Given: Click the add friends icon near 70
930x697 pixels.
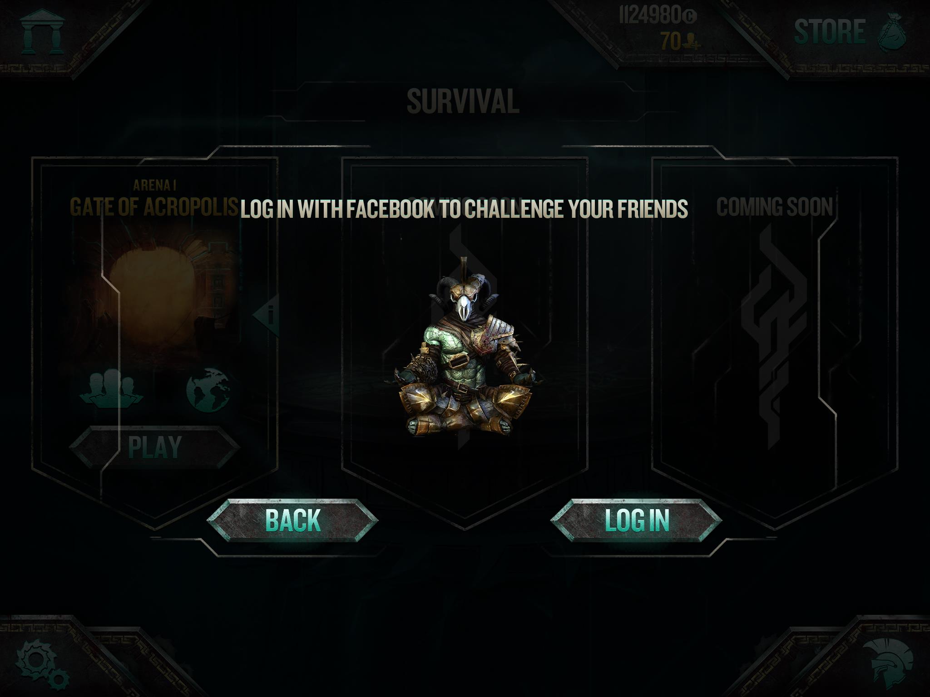Looking at the screenshot, I should 692,41.
